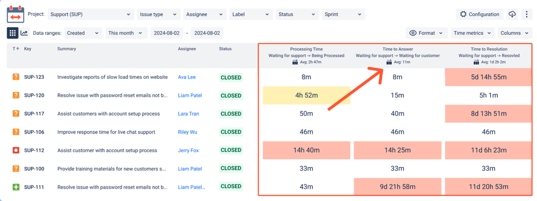Open the Columns dropdown

click(x=515, y=33)
